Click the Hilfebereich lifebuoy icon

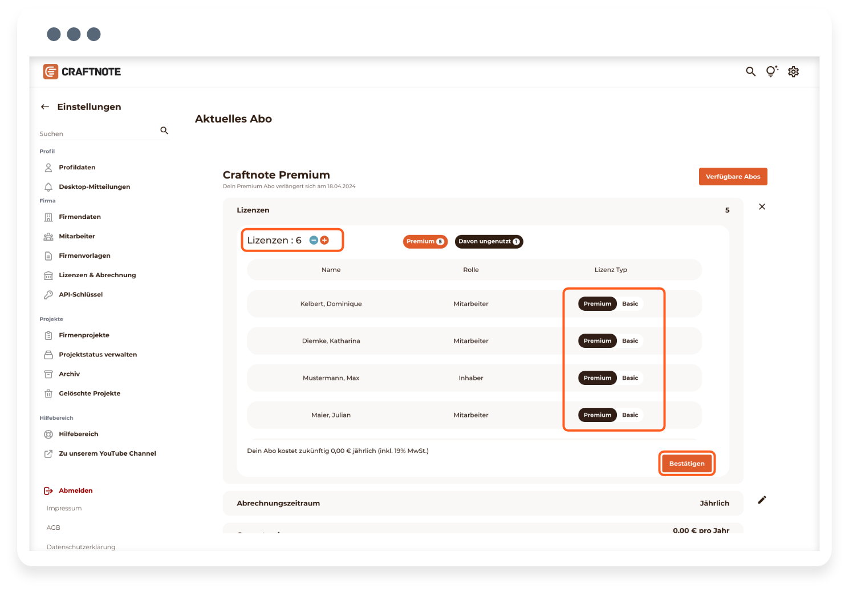pos(48,434)
